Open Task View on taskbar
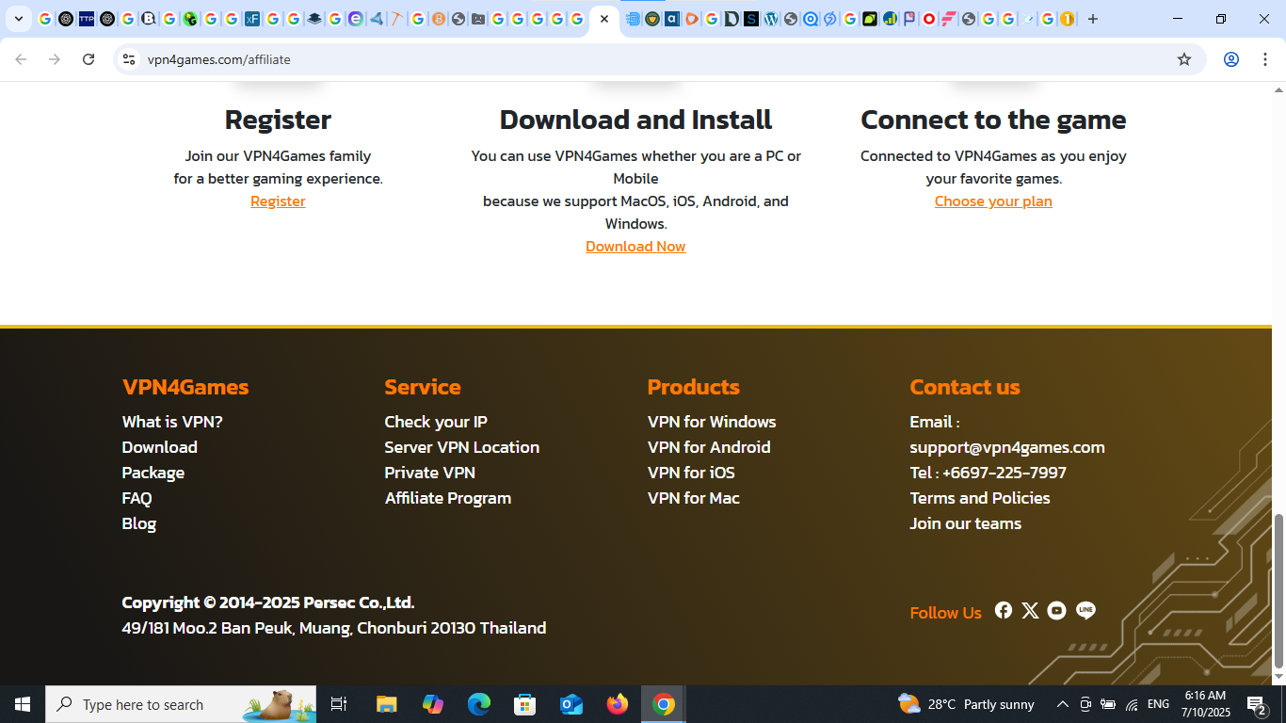The width and height of the screenshot is (1286, 723). pos(339,704)
